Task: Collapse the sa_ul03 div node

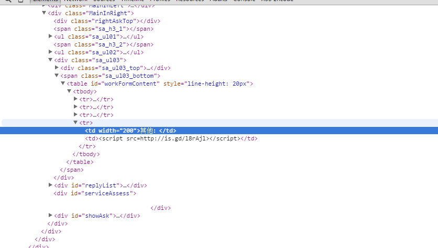Action: 50,60
